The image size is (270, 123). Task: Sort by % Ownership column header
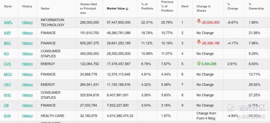pos(256,6)
